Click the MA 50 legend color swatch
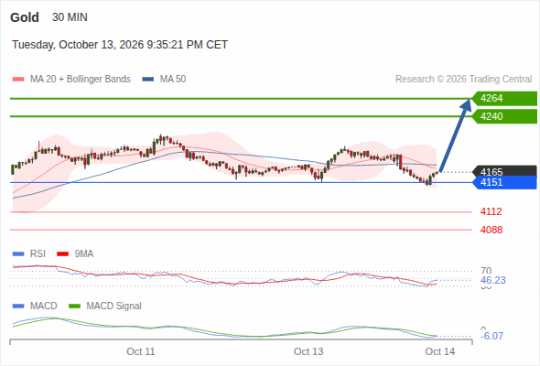This screenshot has height=366, width=540. (148, 80)
